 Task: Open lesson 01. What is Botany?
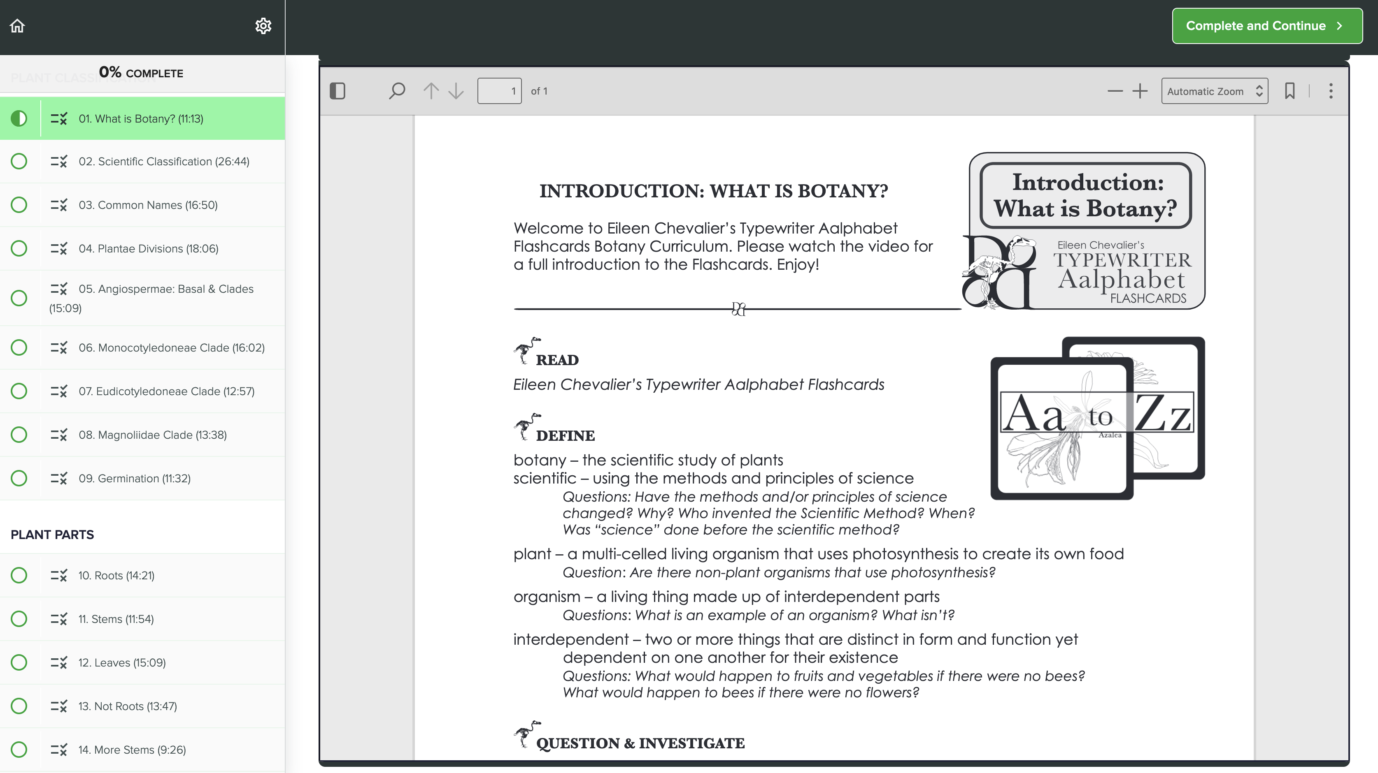(x=142, y=118)
